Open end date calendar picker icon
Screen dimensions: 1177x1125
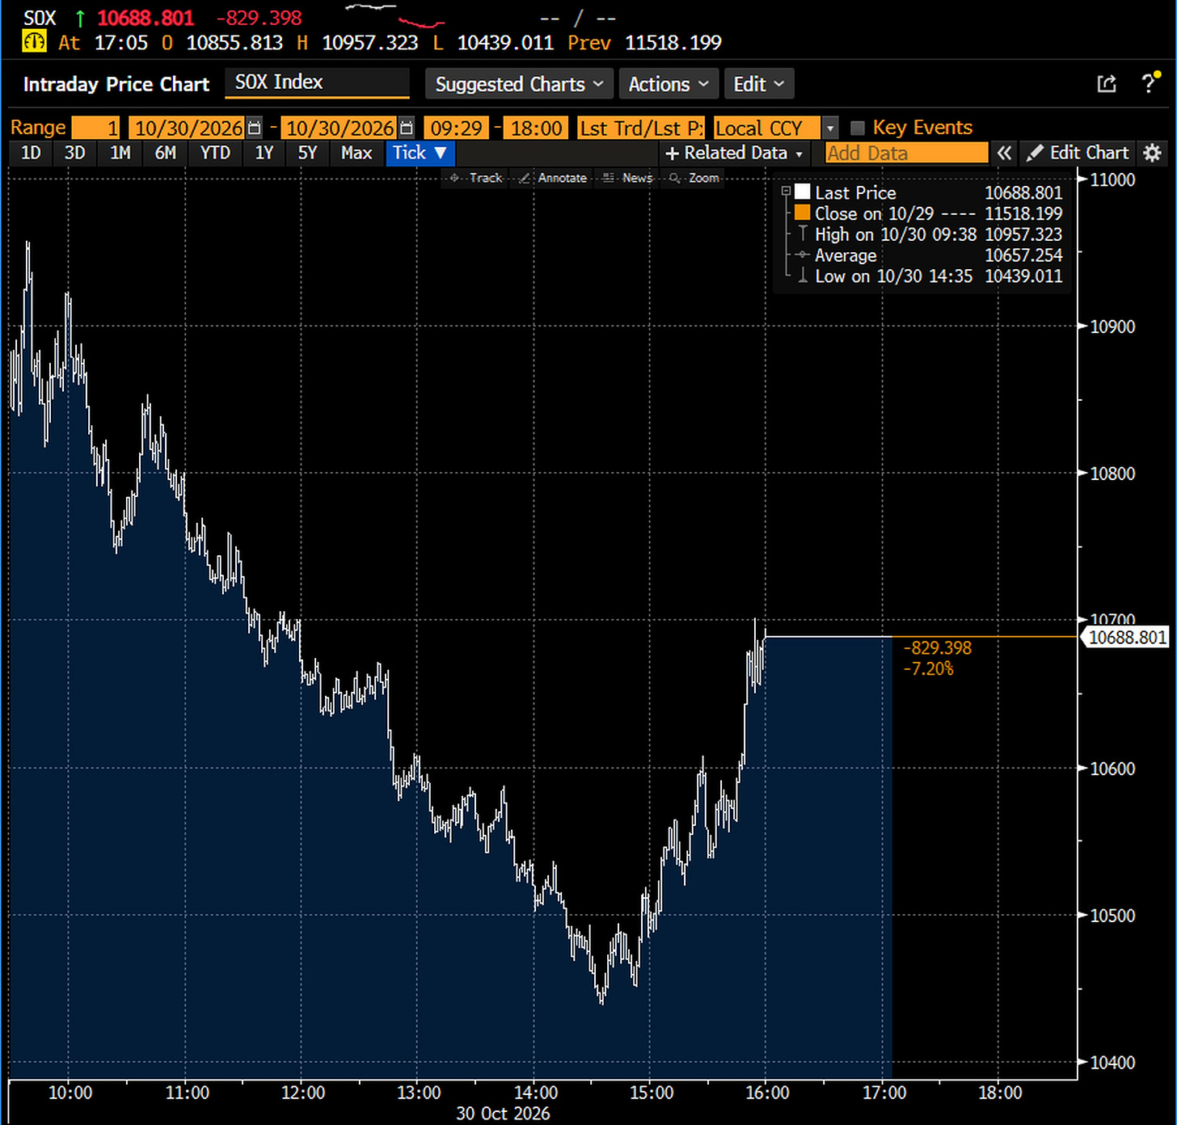click(407, 128)
